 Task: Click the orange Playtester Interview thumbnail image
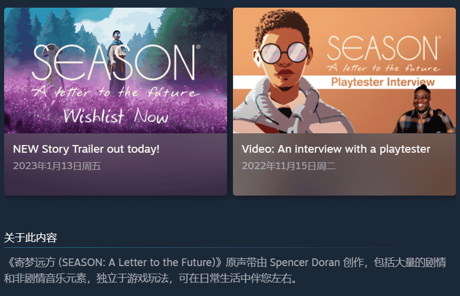(344, 70)
